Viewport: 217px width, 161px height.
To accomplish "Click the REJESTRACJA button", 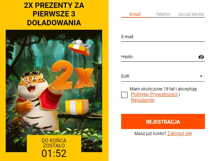I will 163,121.
